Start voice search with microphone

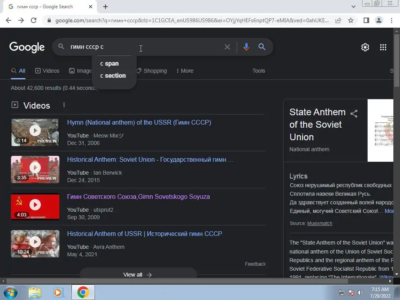246,47
